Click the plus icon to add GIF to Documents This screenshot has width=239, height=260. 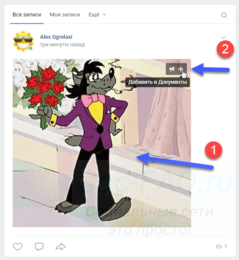pos(181,69)
